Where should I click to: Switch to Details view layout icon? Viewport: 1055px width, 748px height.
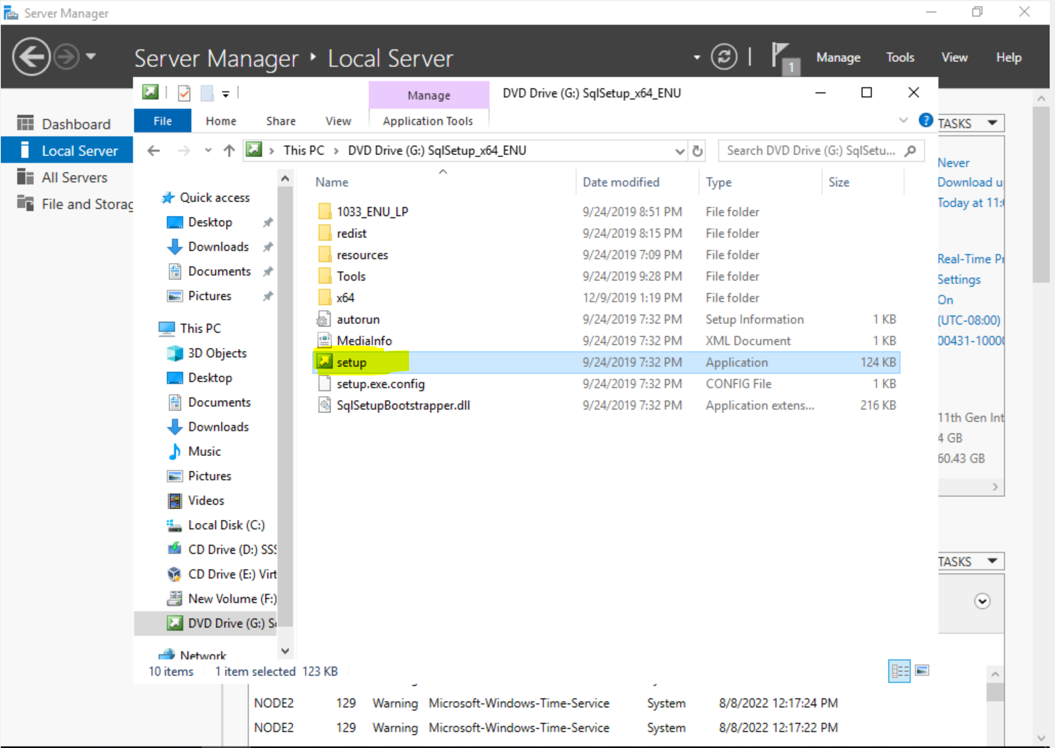(899, 671)
